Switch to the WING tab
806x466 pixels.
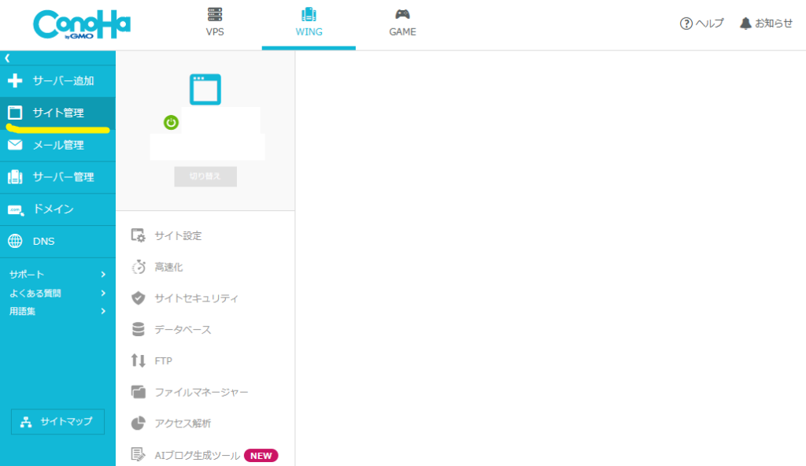[309, 24]
